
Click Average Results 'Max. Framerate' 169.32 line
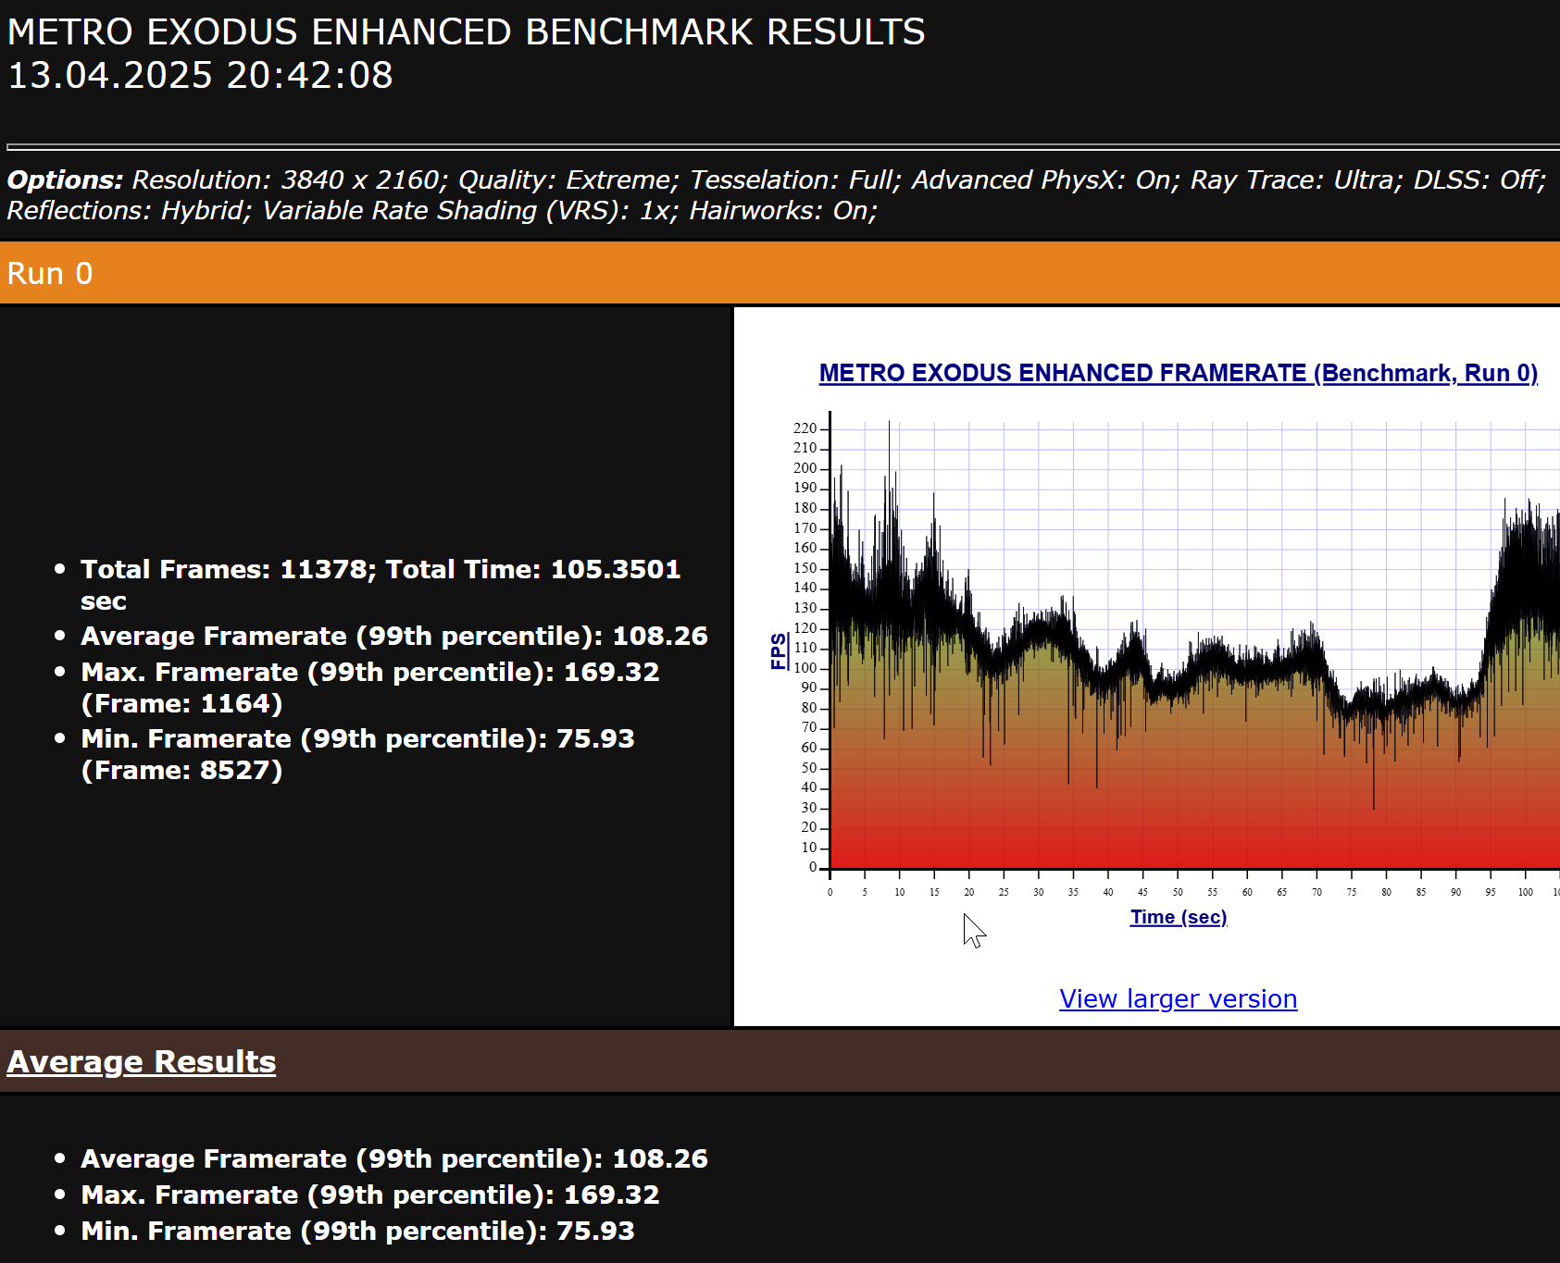(x=370, y=1195)
